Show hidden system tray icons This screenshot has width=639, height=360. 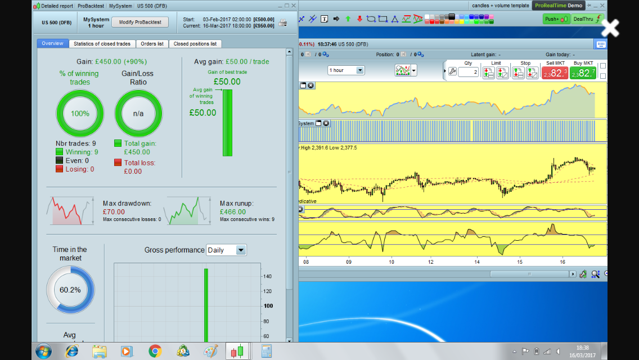514,352
